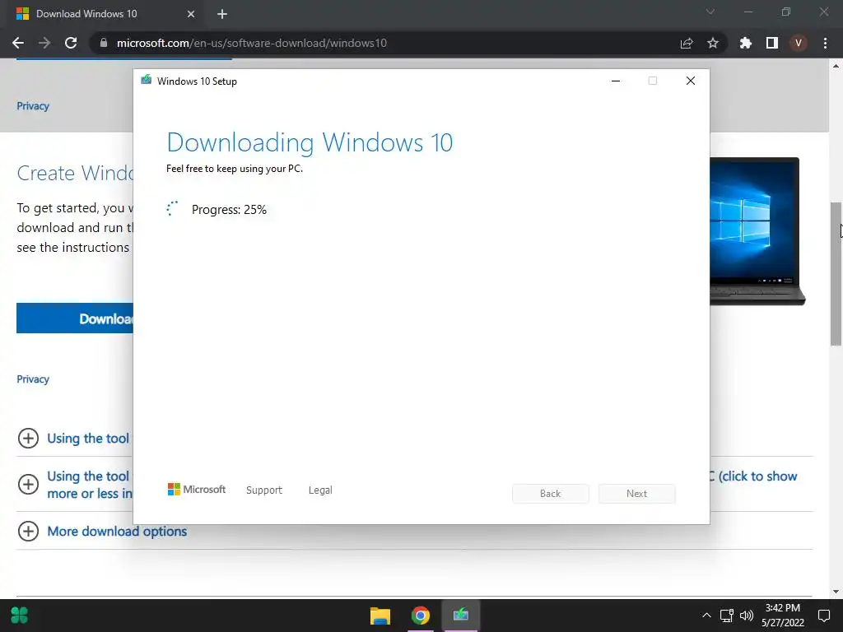The width and height of the screenshot is (843, 632).
Task: Expand first 'Using the tool' section
Action: point(29,438)
